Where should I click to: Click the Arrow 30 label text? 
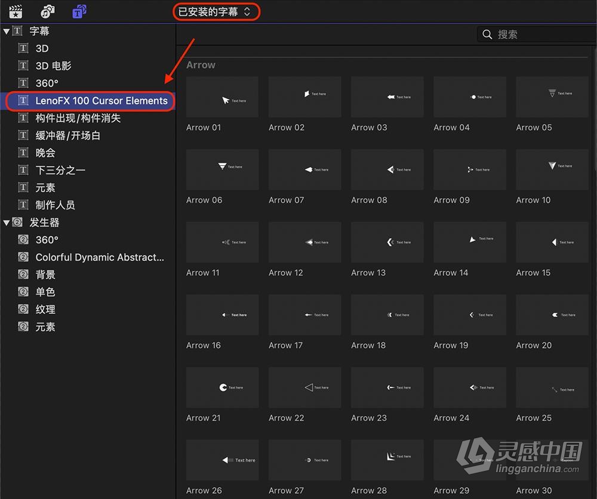pyautogui.click(x=534, y=491)
